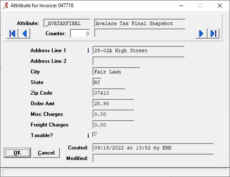The width and height of the screenshot is (230, 177).
Task: Go to next attribute record arrow
Action: pos(202,34)
